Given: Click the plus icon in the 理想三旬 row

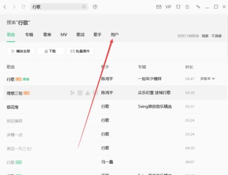Looking at the screenshot, I should coord(80,93).
